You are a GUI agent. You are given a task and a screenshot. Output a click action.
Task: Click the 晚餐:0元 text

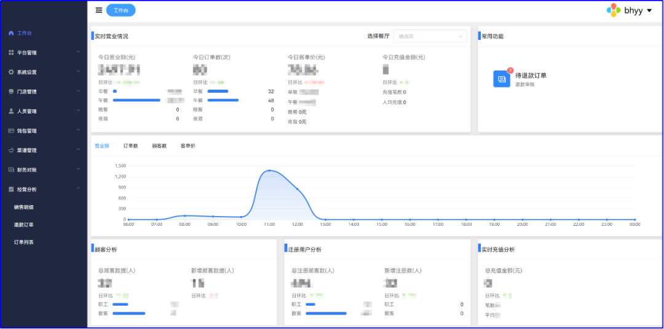point(297,112)
